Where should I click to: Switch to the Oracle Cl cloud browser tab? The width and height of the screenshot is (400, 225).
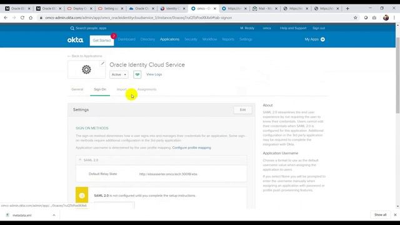[x=141, y=8]
